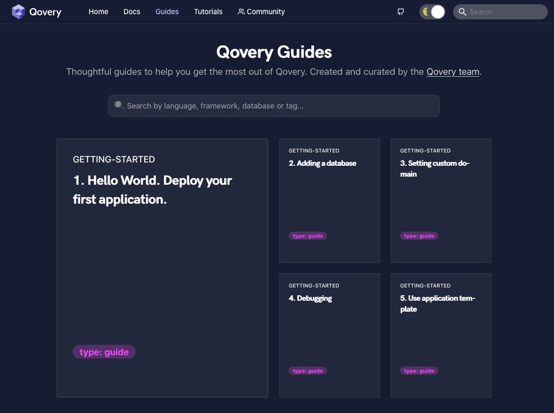Select the purple Qovery cube logo
This screenshot has width=554, height=413.
tap(18, 11)
